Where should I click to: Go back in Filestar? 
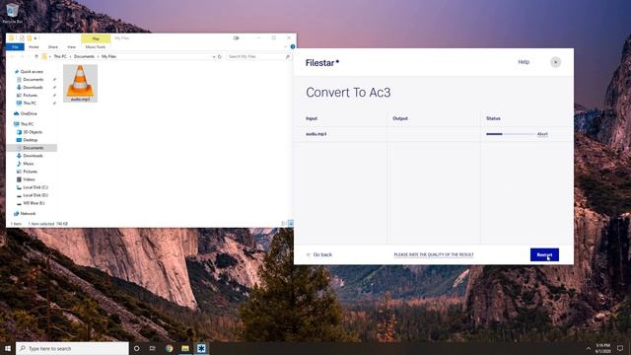[319, 254]
